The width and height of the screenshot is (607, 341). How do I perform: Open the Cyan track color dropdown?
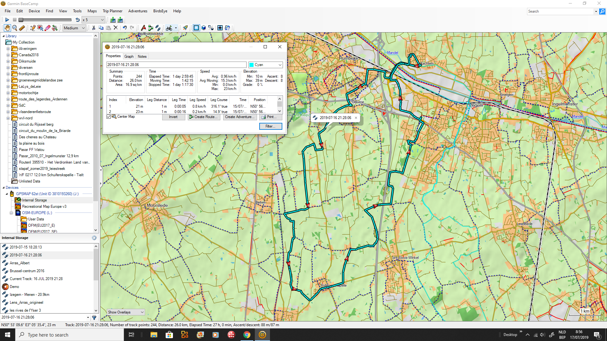(266, 65)
